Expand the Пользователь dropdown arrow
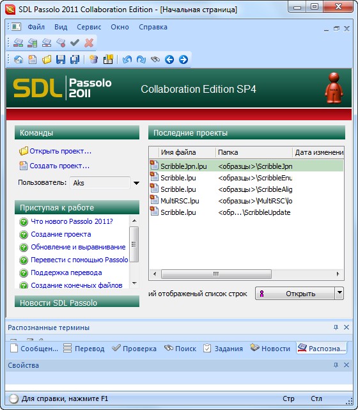Screen dimensions: 358x410 136,183
